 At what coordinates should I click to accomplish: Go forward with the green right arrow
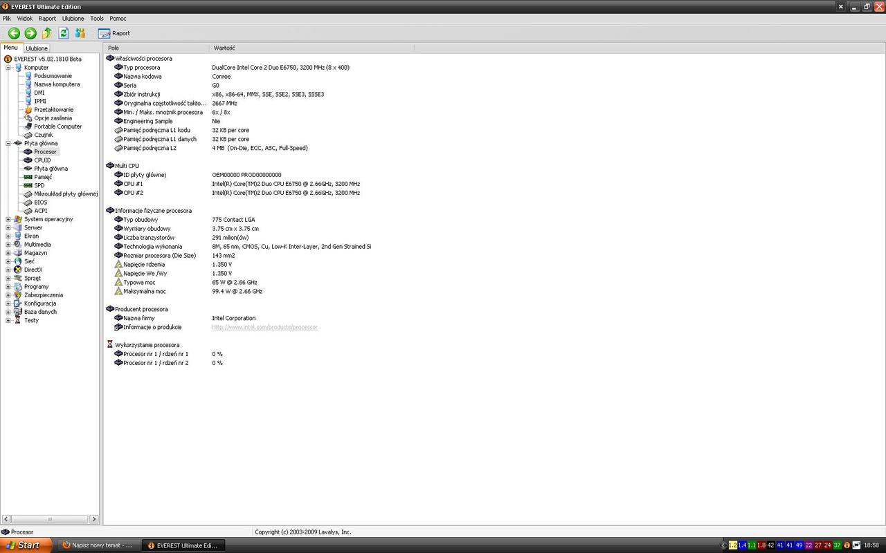(x=30, y=33)
